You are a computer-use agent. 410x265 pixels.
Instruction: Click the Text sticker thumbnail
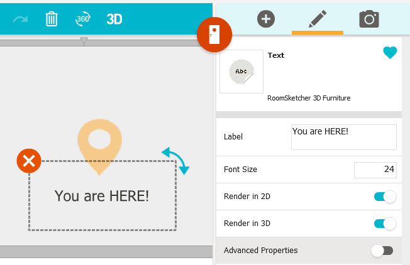tap(241, 72)
